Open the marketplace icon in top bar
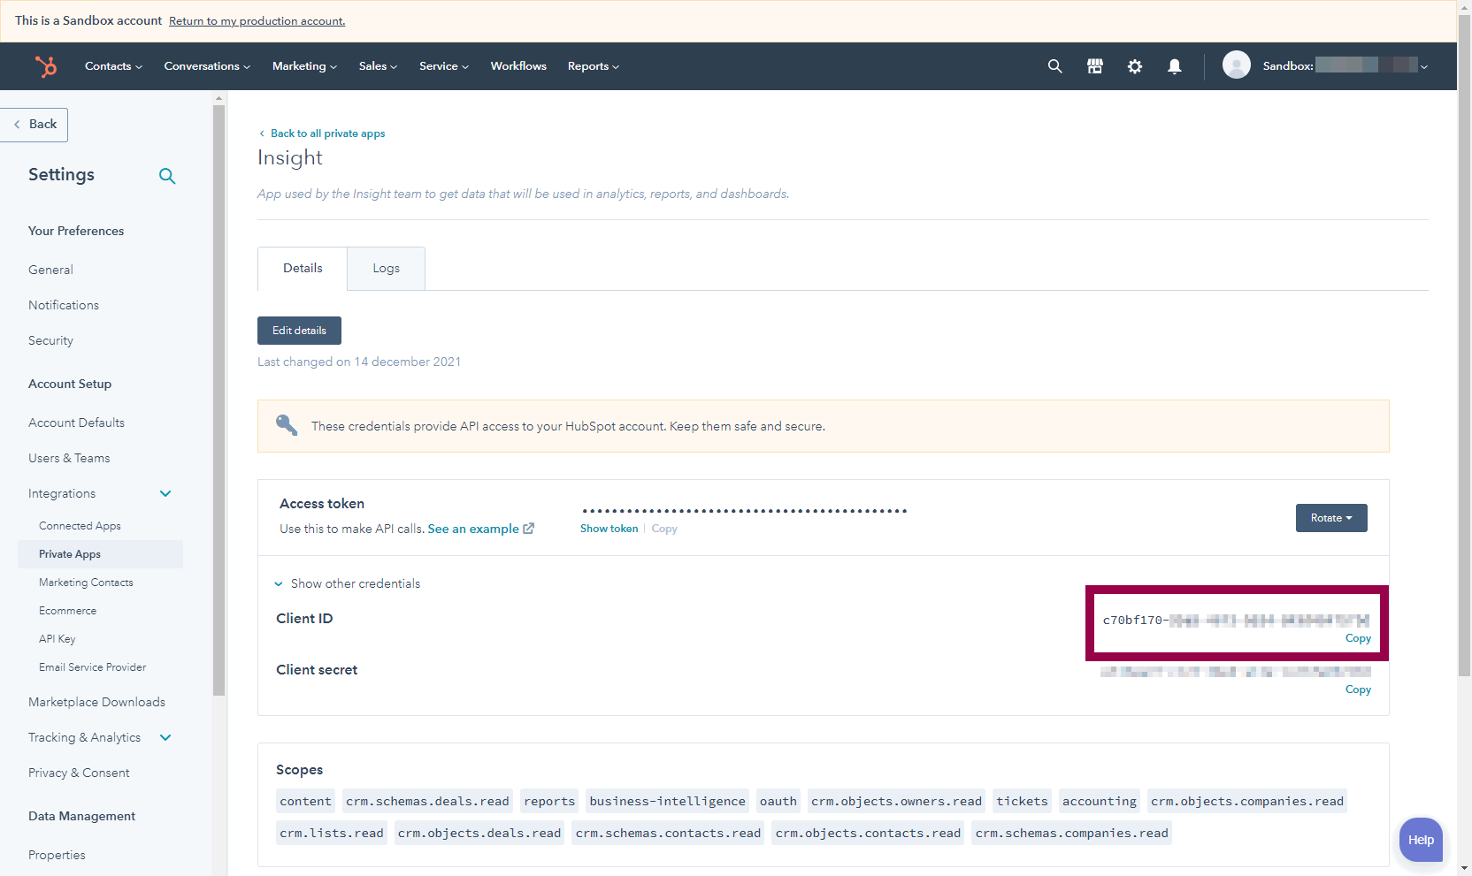The width and height of the screenshot is (1472, 876). click(1095, 66)
